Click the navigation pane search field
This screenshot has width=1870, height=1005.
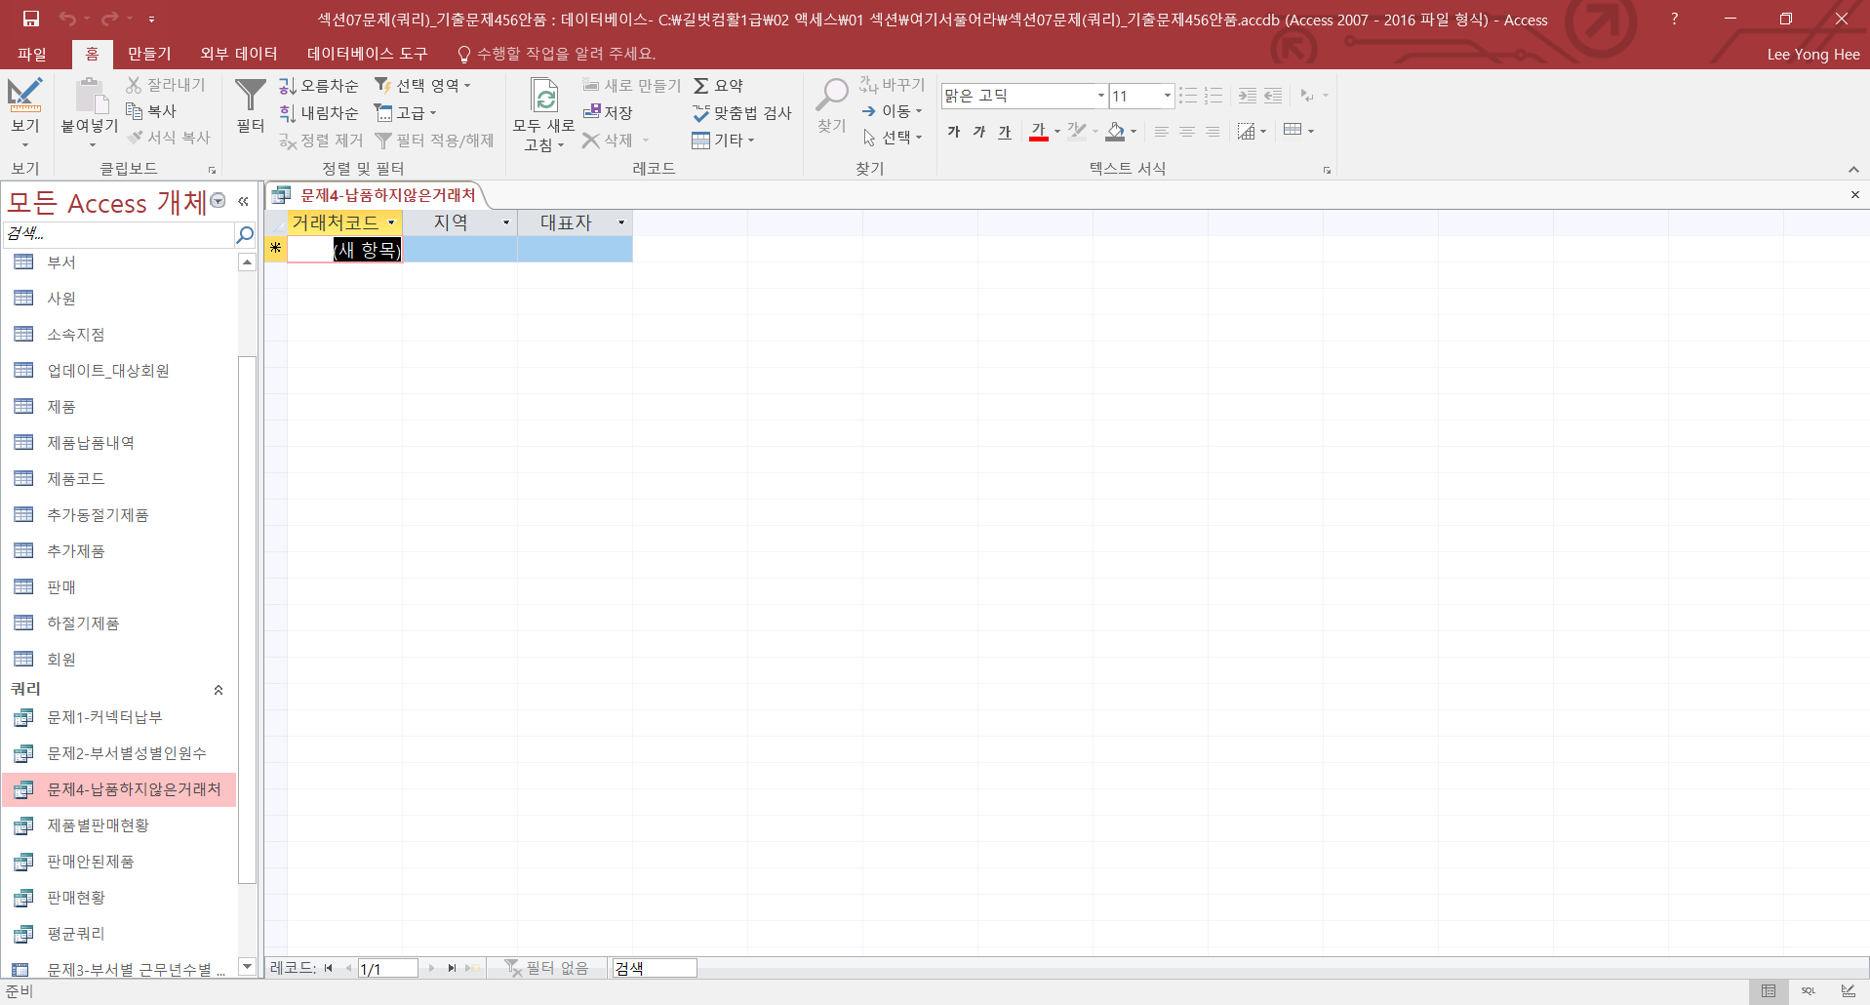117,234
